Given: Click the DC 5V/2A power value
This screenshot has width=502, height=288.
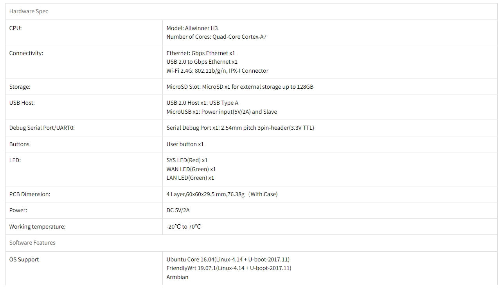Looking at the screenshot, I should click(178, 210).
